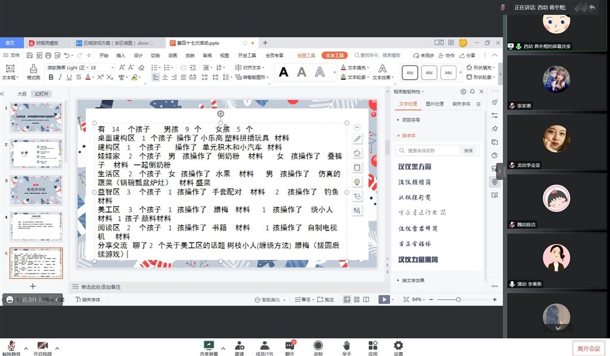Viewport: 610px width, 356px height.
Task: Select the gray A text style
Action: pyautogui.click(x=301, y=72)
